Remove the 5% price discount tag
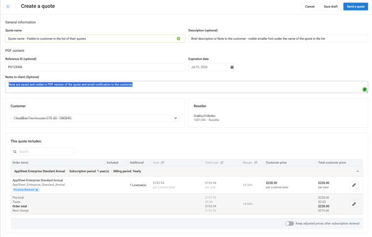Viewport: 372px width, 237px height. tap(37, 190)
